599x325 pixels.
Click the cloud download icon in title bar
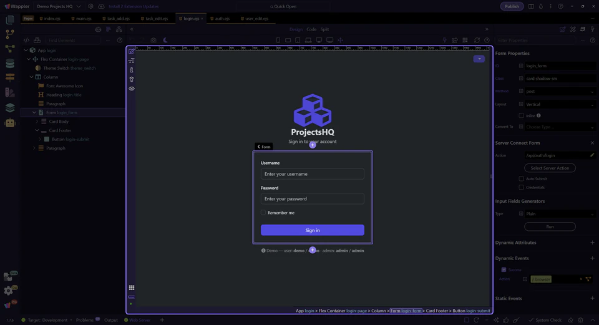click(101, 6)
